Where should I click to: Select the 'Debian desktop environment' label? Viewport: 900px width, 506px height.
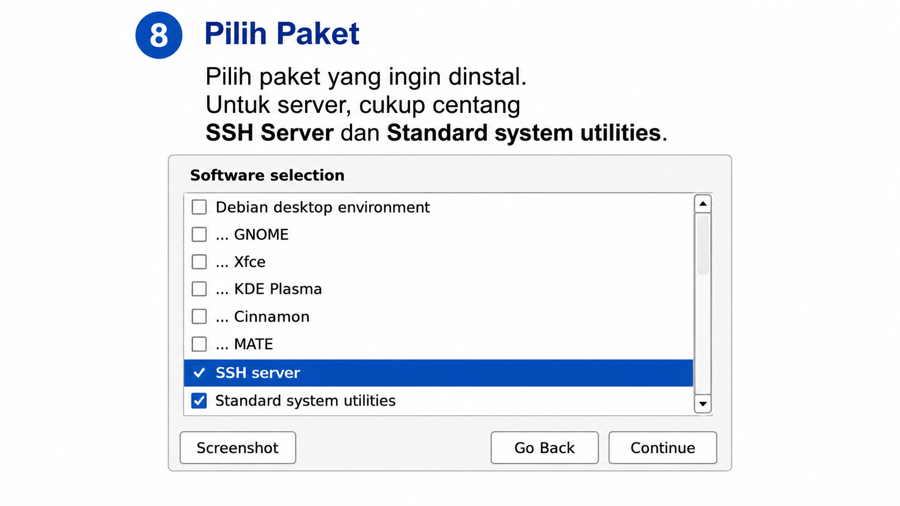(x=322, y=208)
